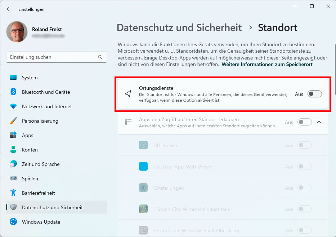This screenshot has width=336, height=237.
Task: Click the Windows Update refresh icon
Action: click(x=13, y=221)
